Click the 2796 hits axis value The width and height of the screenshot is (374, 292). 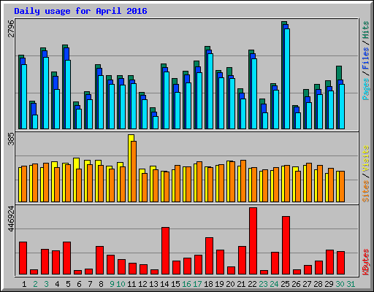click(x=11, y=28)
